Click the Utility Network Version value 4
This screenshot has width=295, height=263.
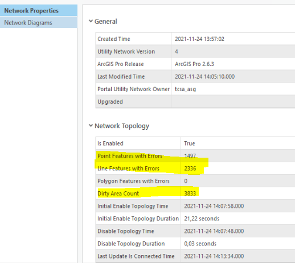tap(177, 51)
